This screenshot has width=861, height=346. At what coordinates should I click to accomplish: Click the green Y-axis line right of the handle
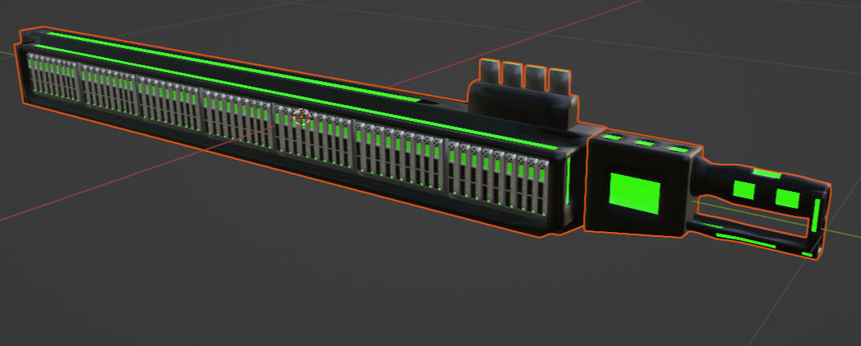click(x=845, y=232)
